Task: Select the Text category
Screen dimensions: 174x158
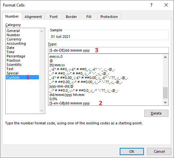Action: click(23, 69)
